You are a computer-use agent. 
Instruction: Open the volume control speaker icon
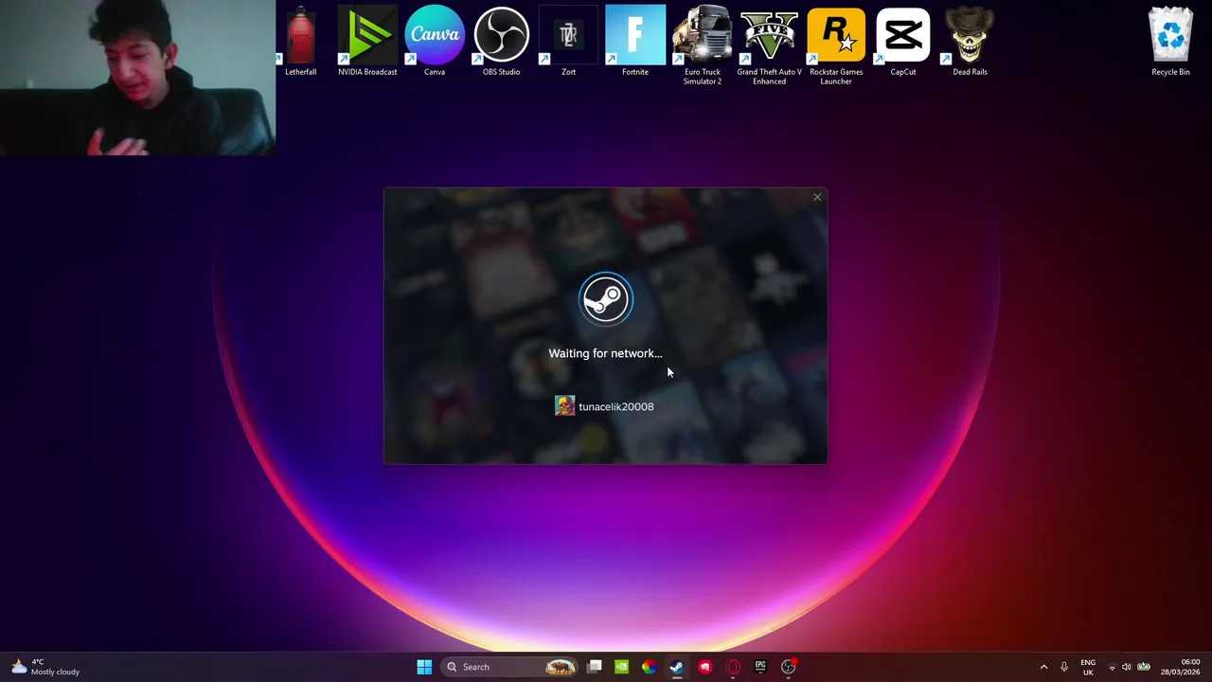pos(1127,667)
